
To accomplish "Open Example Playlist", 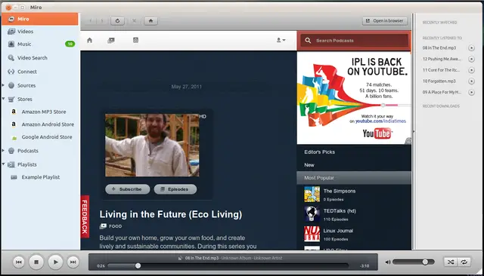I will pyautogui.click(x=40, y=177).
